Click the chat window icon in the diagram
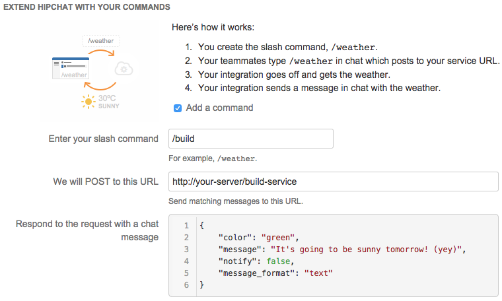This screenshot has height=301, width=502. pos(71,69)
